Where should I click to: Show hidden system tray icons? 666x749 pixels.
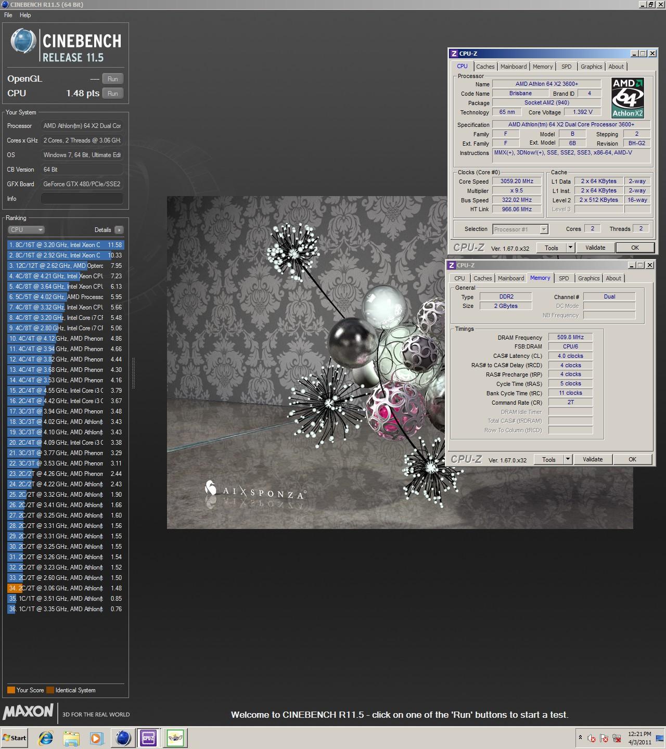pos(580,738)
